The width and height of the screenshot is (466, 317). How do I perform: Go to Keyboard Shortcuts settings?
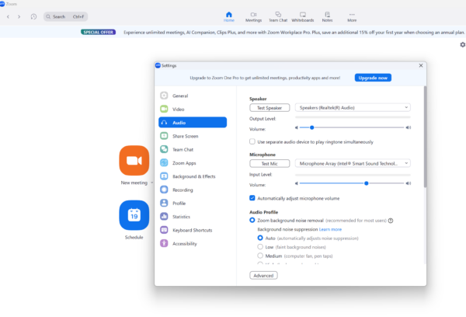coord(192,230)
